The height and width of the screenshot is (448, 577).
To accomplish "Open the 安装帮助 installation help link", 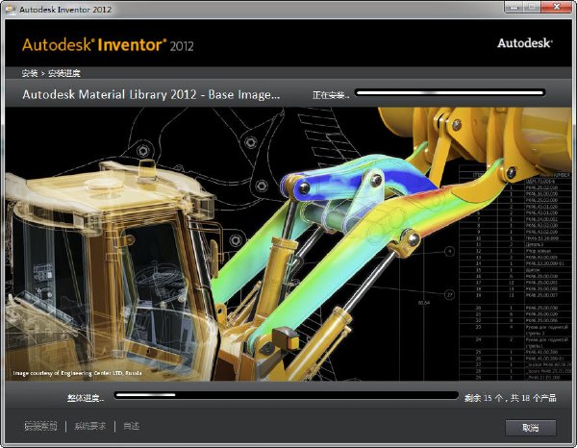I will [x=40, y=426].
